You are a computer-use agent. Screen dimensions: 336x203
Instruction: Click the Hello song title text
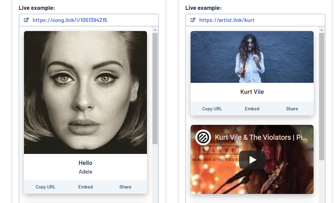click(85, 163)
